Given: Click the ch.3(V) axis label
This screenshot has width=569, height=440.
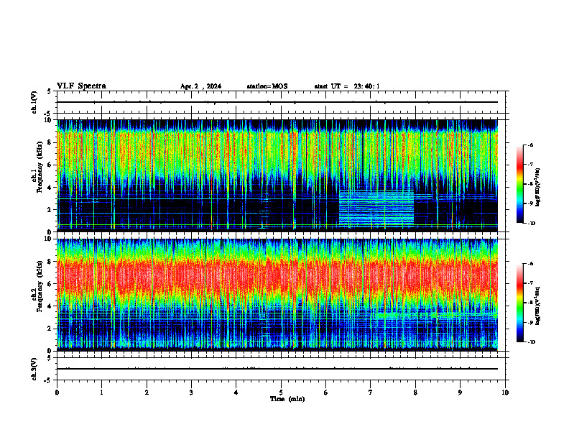Looking at the screenshot, I should (34, 369).
